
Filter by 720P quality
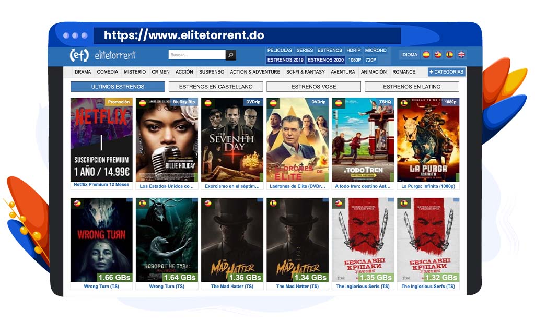tap(371, 59)
